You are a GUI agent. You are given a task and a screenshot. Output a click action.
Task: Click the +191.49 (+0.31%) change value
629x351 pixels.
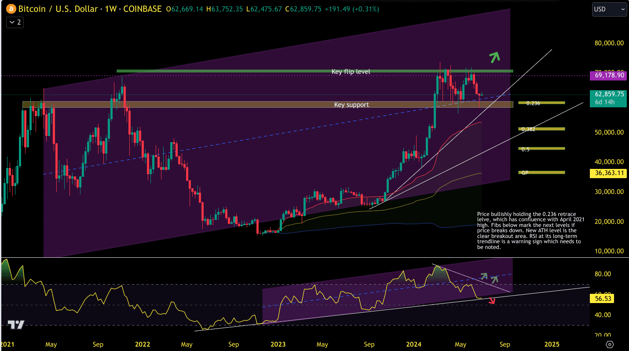[351, 9]
